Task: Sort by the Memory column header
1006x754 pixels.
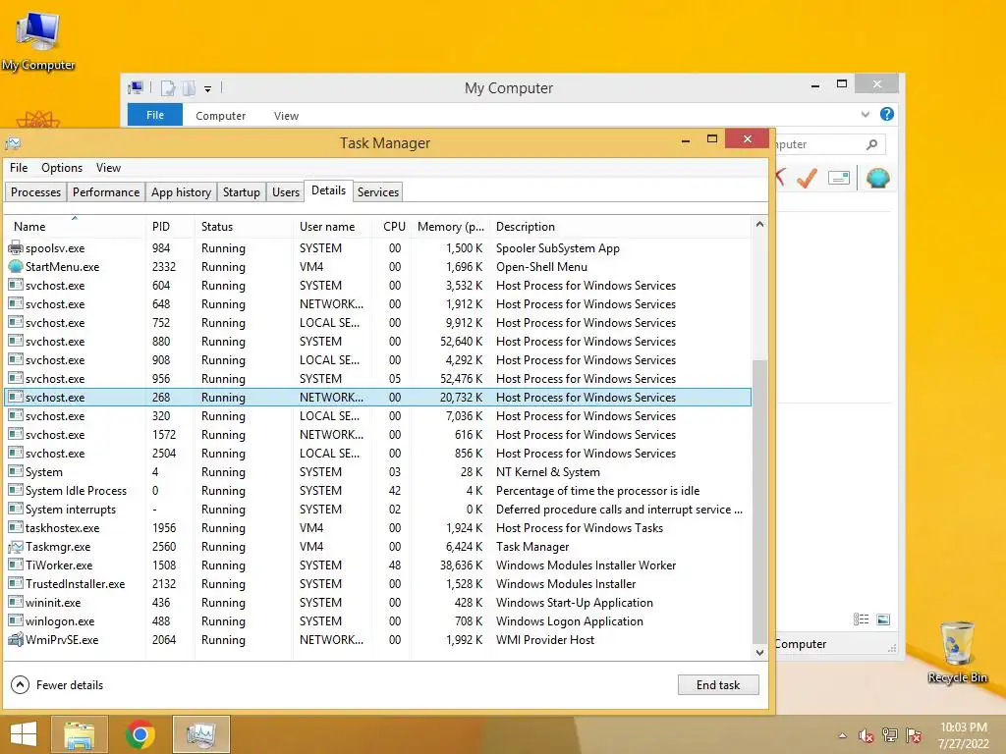Action: click(450, 227)
